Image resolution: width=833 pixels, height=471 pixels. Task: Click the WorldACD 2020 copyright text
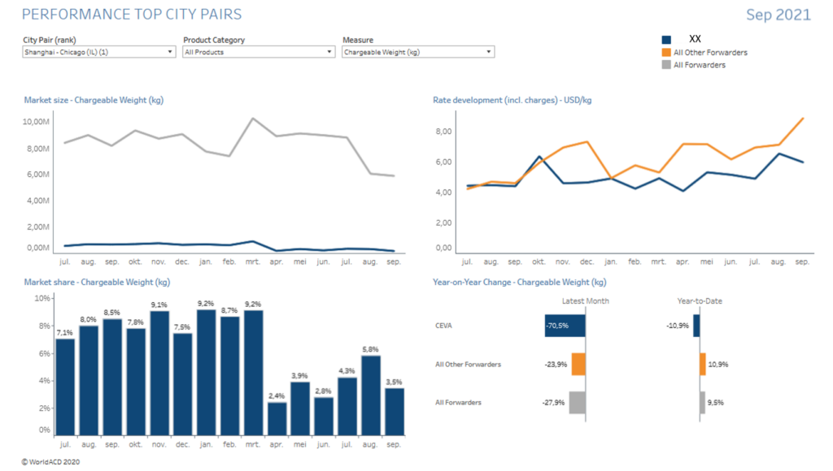pos(50,461)
